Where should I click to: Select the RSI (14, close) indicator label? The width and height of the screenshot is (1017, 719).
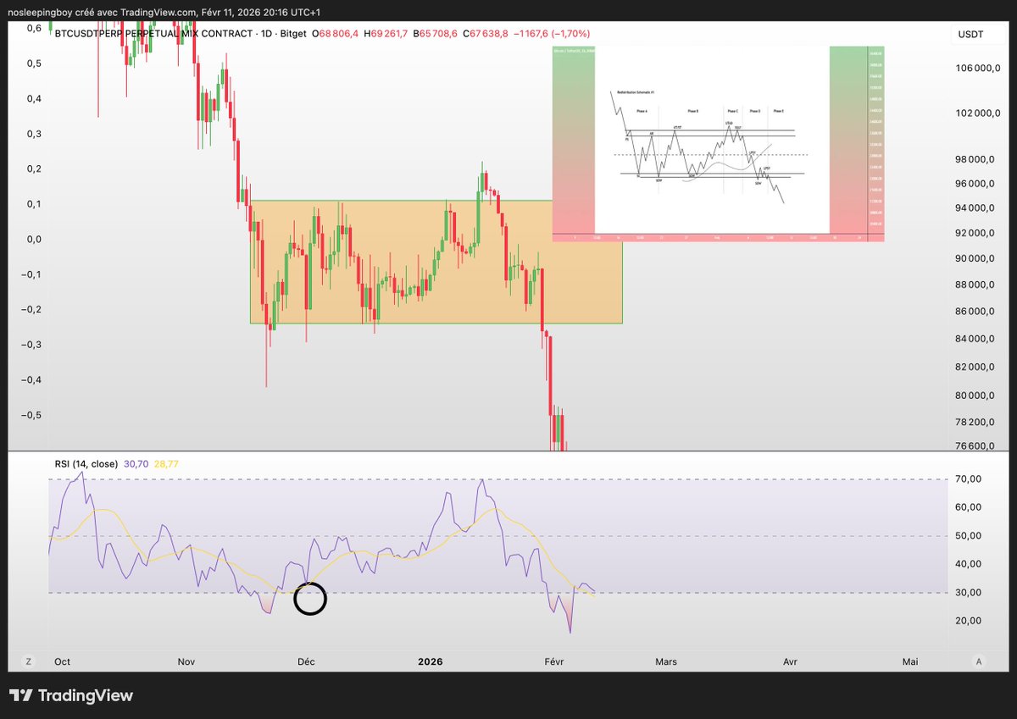tap(88, 463)
